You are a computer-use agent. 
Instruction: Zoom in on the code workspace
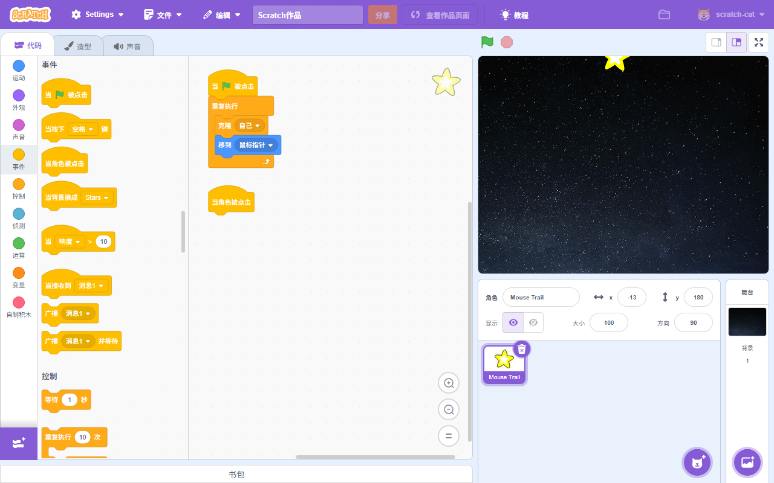[x=449, y=383]
